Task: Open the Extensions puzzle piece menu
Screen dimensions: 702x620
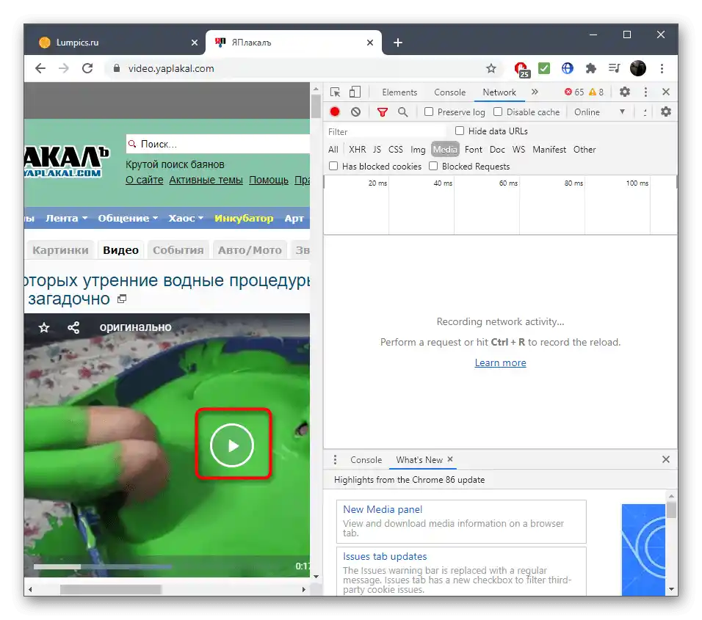Action: click(x=591, y=68)
